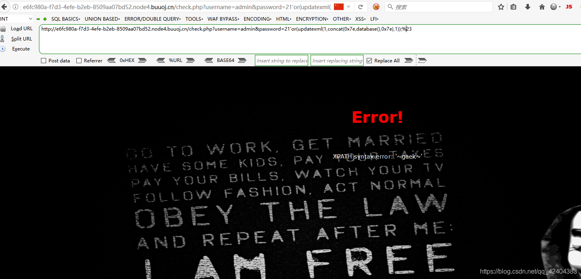Base64-decode with left arrow before BASE64
Image resolution: width=581 pixels, height=279 pixels.
[x=209, y=60]
